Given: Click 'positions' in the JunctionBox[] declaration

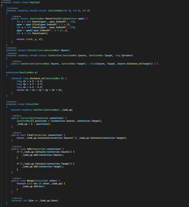Looking at the screenshot, I should click(x=41, y=121).
